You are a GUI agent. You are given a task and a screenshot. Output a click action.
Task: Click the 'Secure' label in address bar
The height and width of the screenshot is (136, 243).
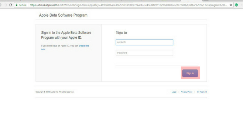(22, 5)
